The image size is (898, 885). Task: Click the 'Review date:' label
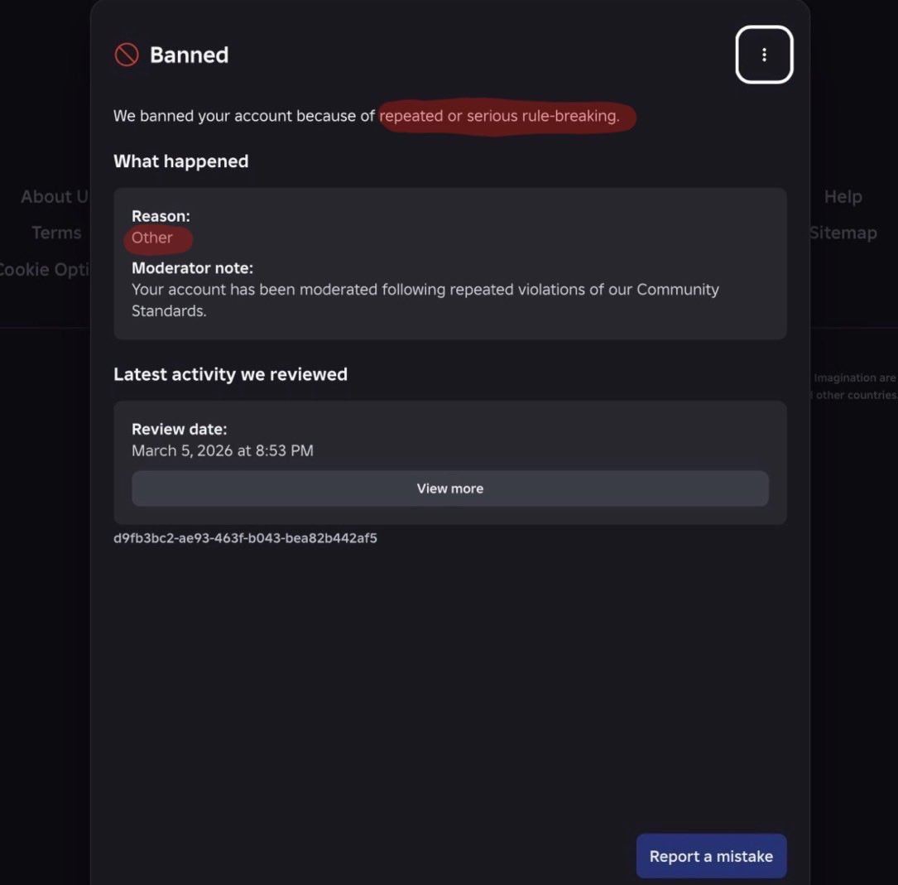click(179, 429)
